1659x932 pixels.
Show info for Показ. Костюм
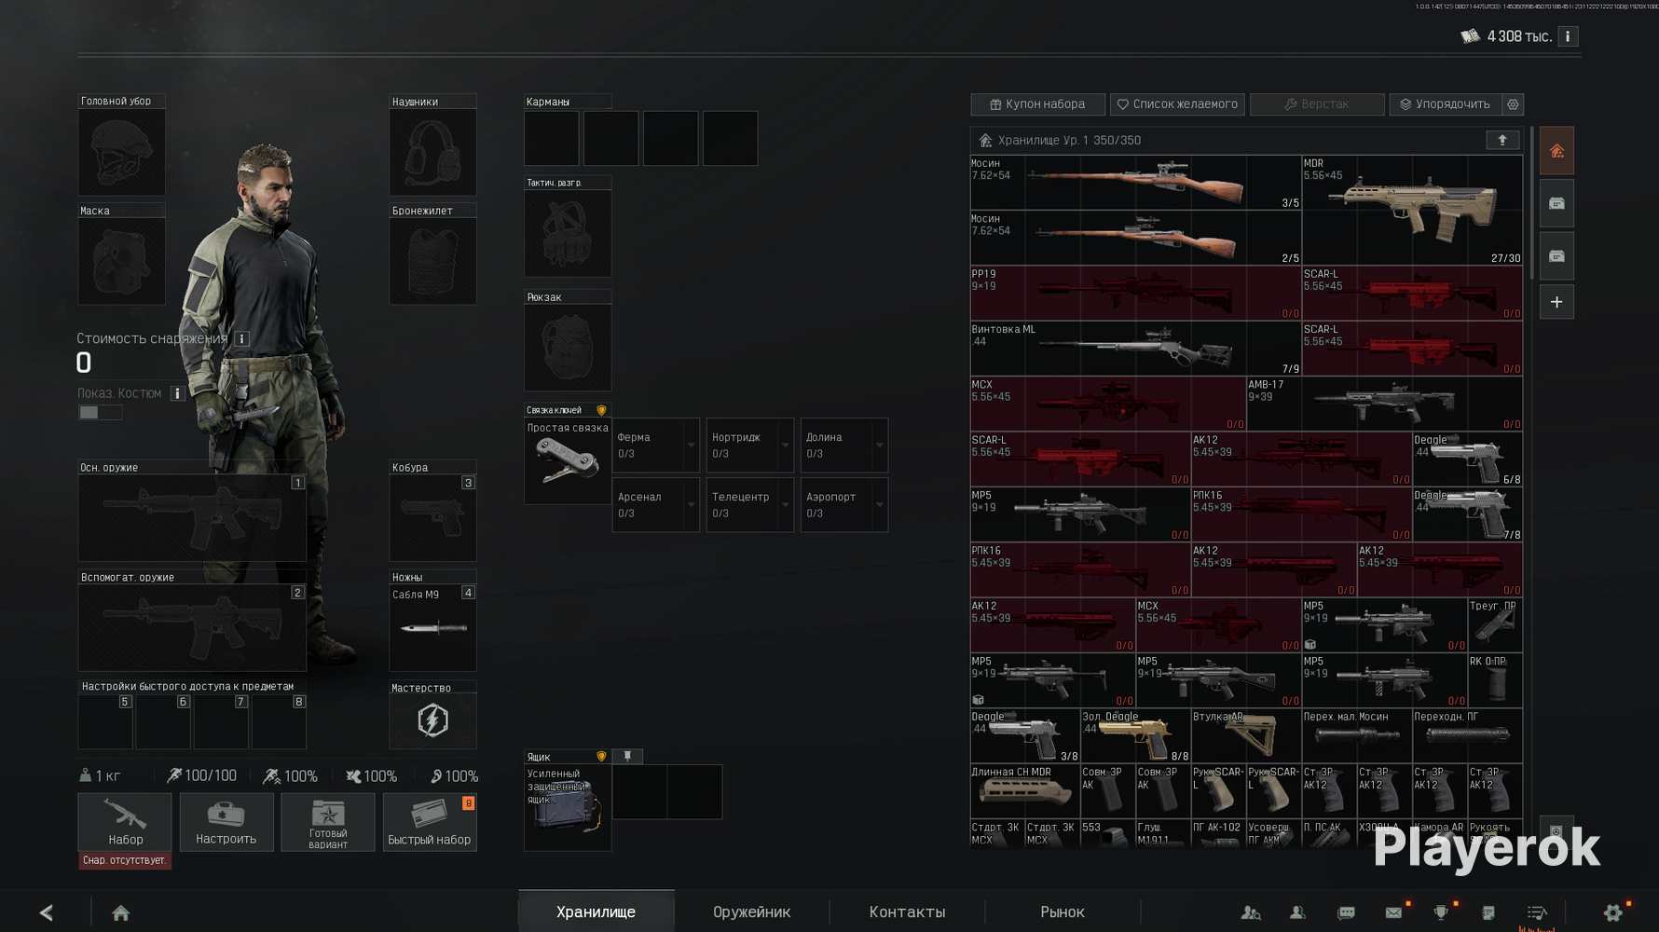(x=177, y=393)
